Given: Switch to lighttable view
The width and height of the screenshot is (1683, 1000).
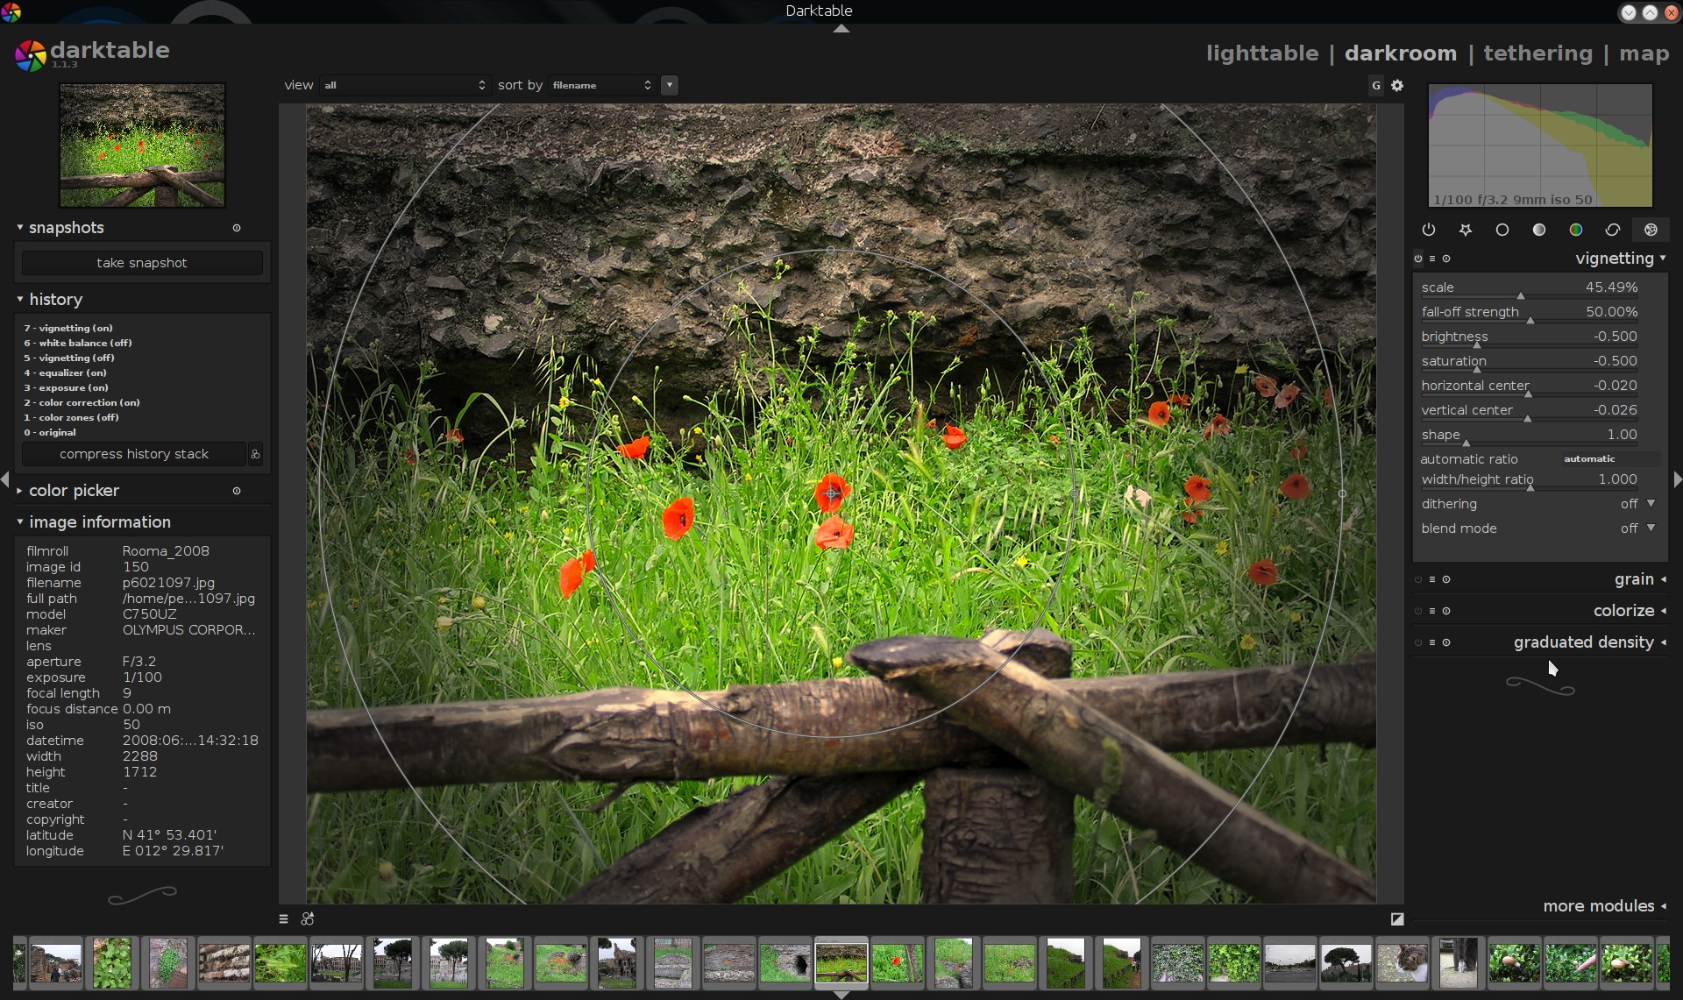Looking at the screenshot, I should pos(1261,53).
